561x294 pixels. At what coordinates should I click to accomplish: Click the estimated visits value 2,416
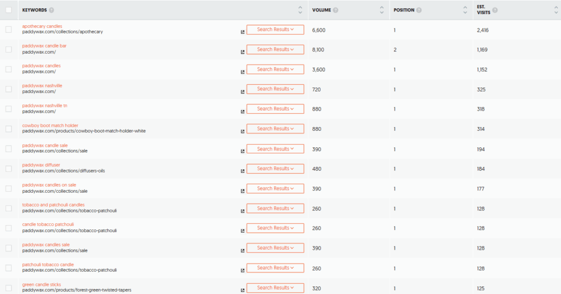[483, 30]
